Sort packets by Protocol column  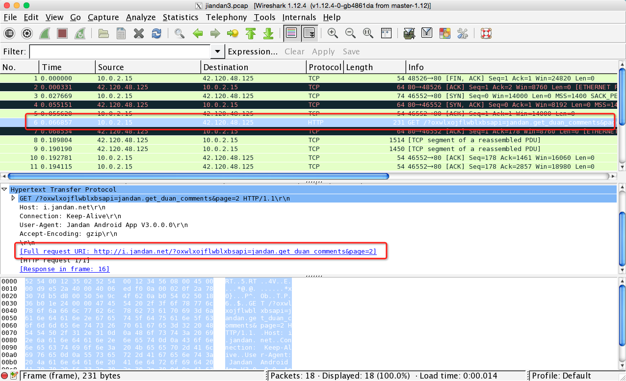pyautogui.click(x=325, y=67)
